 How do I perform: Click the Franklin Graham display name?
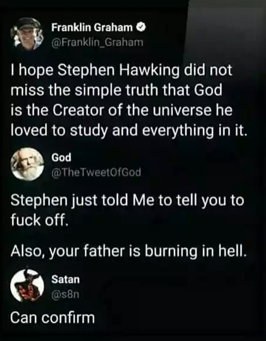tap(92, 27)
